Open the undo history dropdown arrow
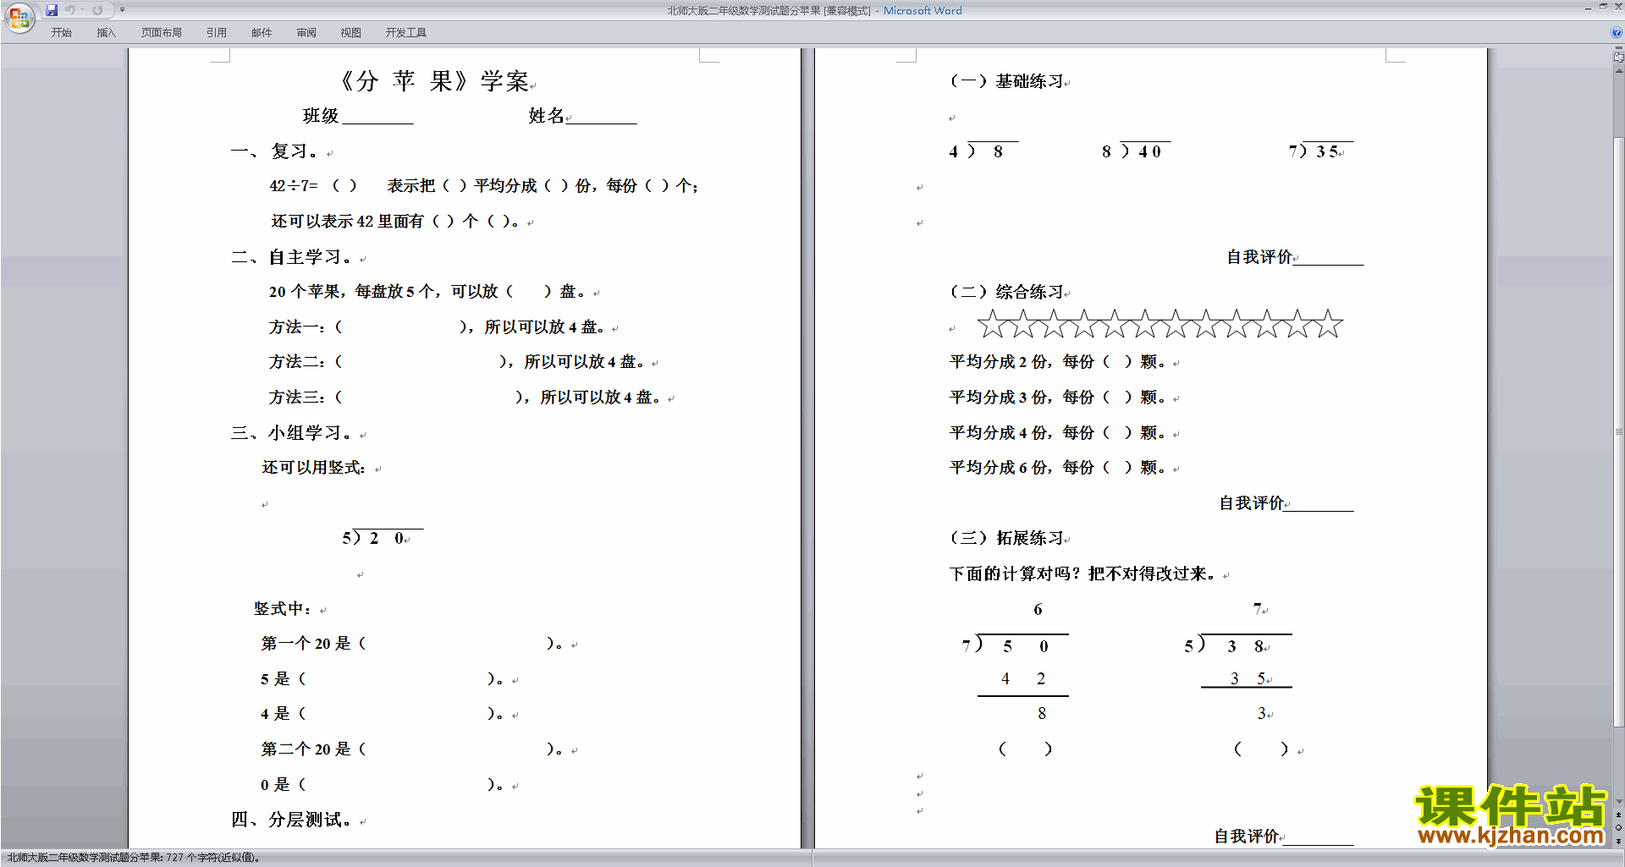This screenshot has width=1625, height=867. pos(82,10)
